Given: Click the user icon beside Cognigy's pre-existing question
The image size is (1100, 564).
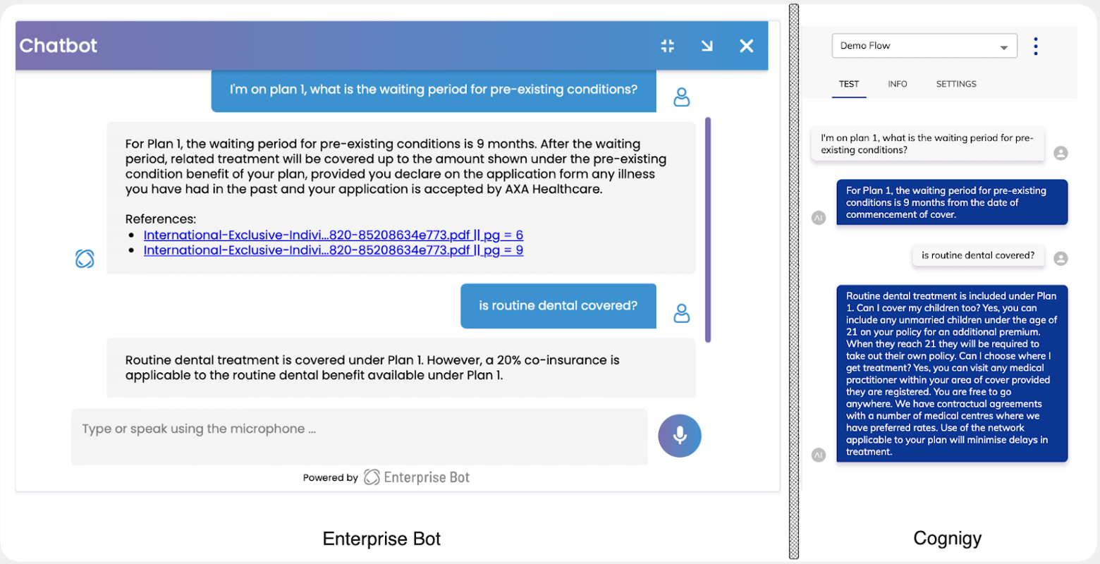Looking at the screenshot, I should (x=1061, y=153).
